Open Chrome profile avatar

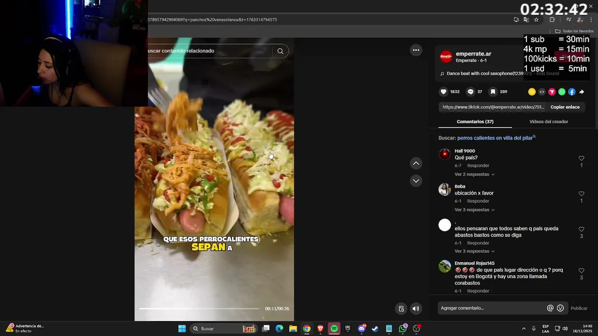coord(580,20)
